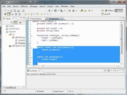127x95 pixels.
Task: Select the src folder in tree
Action: [x=12, y=35]
